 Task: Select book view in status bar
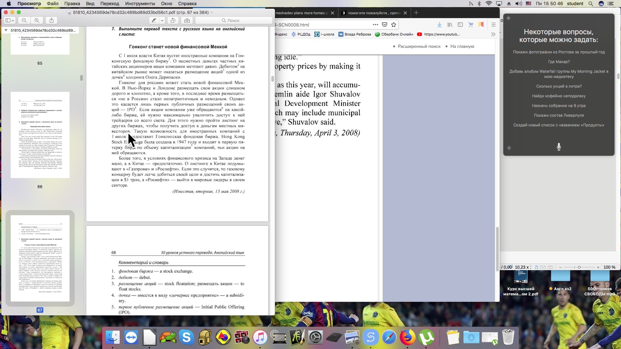(550, 267)
